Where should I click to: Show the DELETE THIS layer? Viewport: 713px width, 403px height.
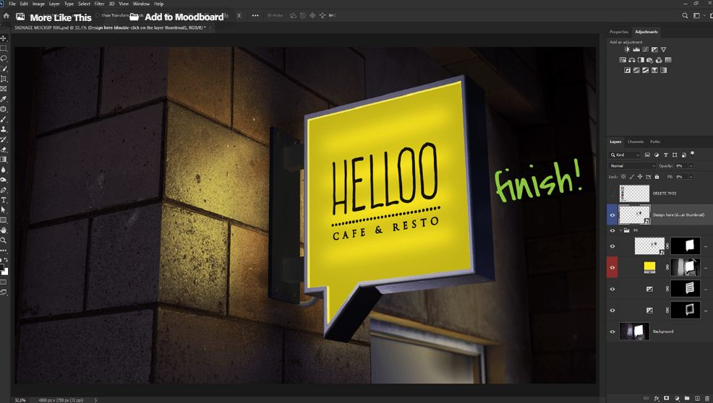pos(612,194)
